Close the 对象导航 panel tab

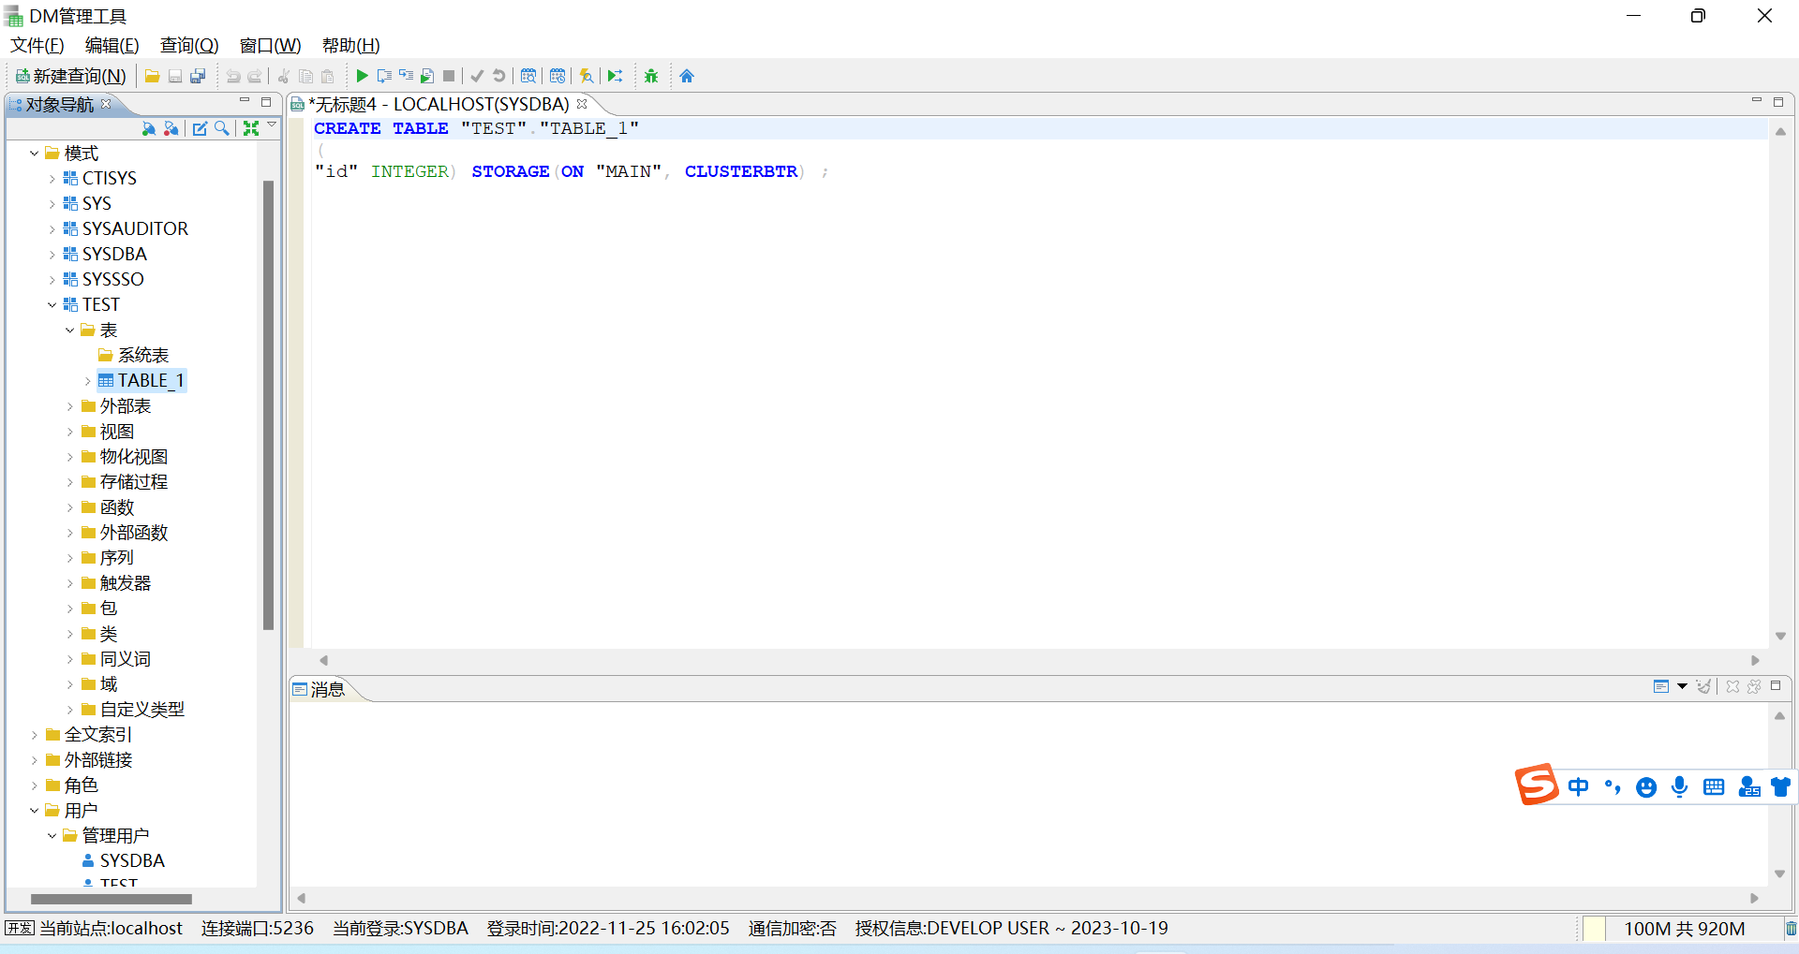(x=106, y=104)
